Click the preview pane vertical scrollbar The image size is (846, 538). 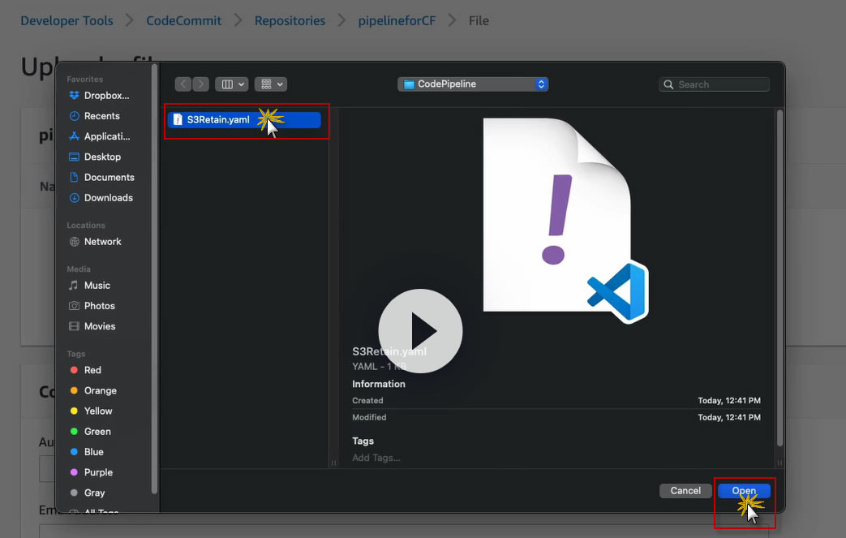click(x=779, y=278)
